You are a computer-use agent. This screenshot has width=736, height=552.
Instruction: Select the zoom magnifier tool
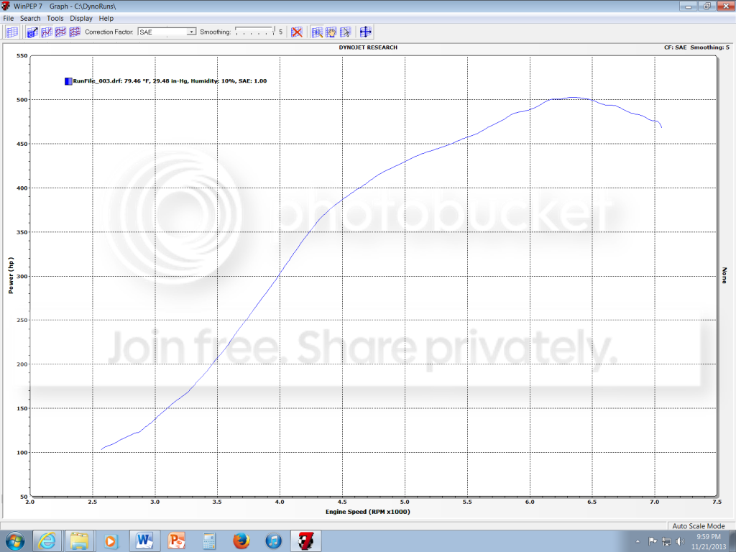click(316, 32)
